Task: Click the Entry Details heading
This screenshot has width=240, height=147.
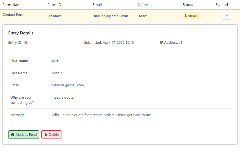Action: pos(21,33)
